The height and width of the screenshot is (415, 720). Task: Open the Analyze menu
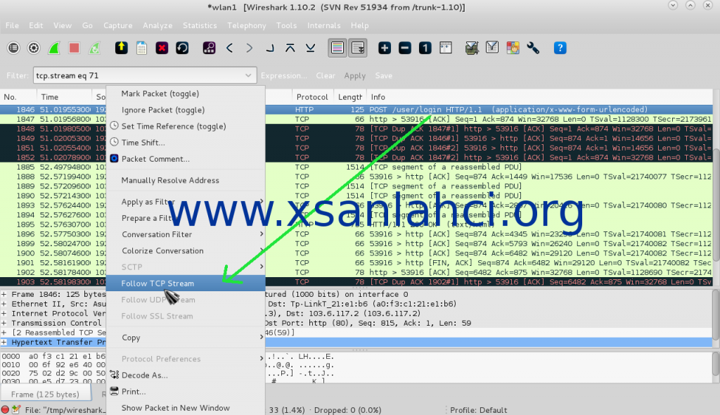pyautogui.click(x=157, y=26)
